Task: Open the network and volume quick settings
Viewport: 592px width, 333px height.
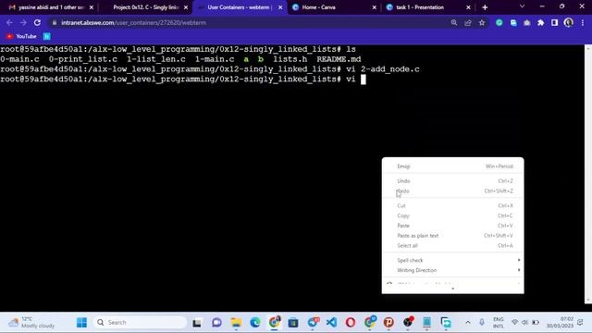Action: [x=524, y=323]
